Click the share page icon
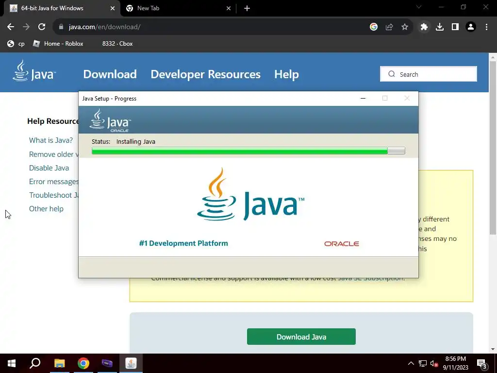Screen dimensions: 497x373 pyautogui.click(x=389, y=27)
